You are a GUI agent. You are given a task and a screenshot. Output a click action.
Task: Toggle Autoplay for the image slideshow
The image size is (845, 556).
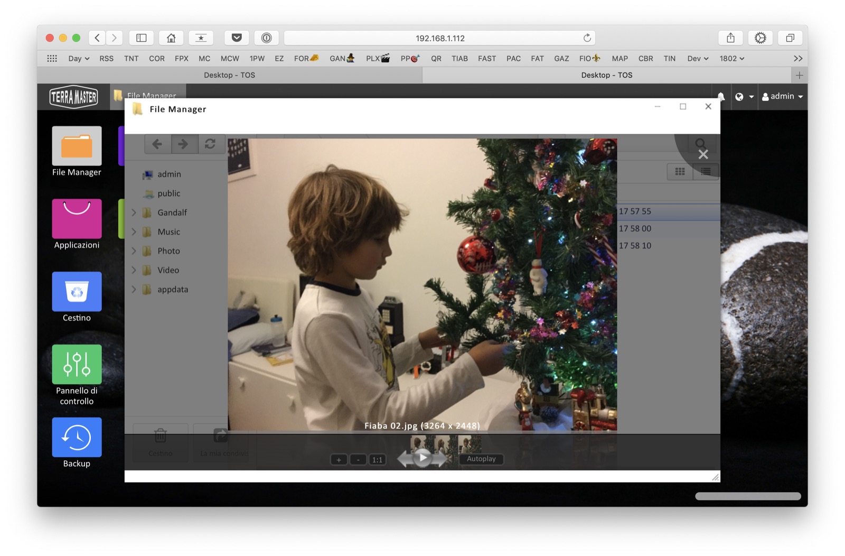[481, 459]
